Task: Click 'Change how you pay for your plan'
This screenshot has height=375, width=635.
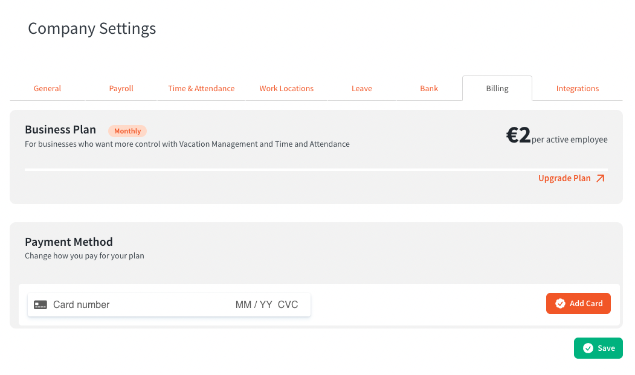Action: point(84,255)
